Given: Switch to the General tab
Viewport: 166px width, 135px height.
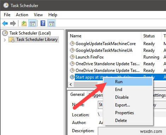Looking at the screenshot, I should [x=77, y=94].
